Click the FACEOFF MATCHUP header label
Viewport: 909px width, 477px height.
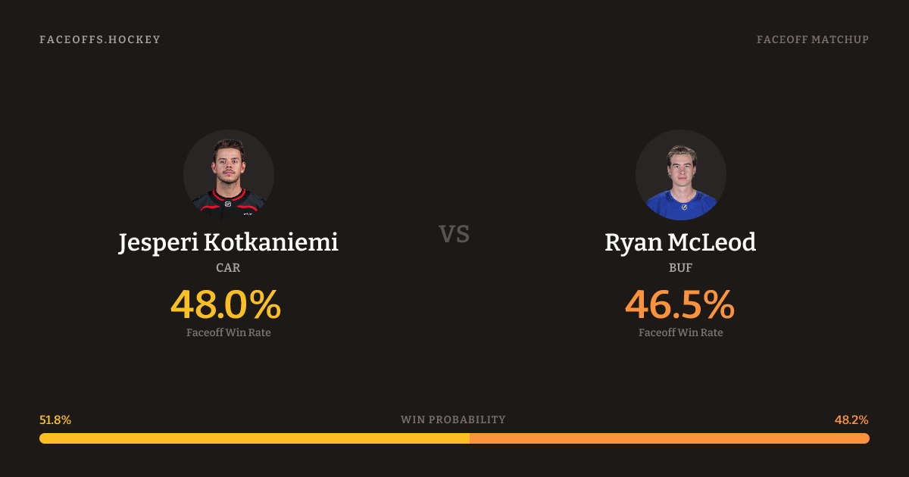point(812,39)
